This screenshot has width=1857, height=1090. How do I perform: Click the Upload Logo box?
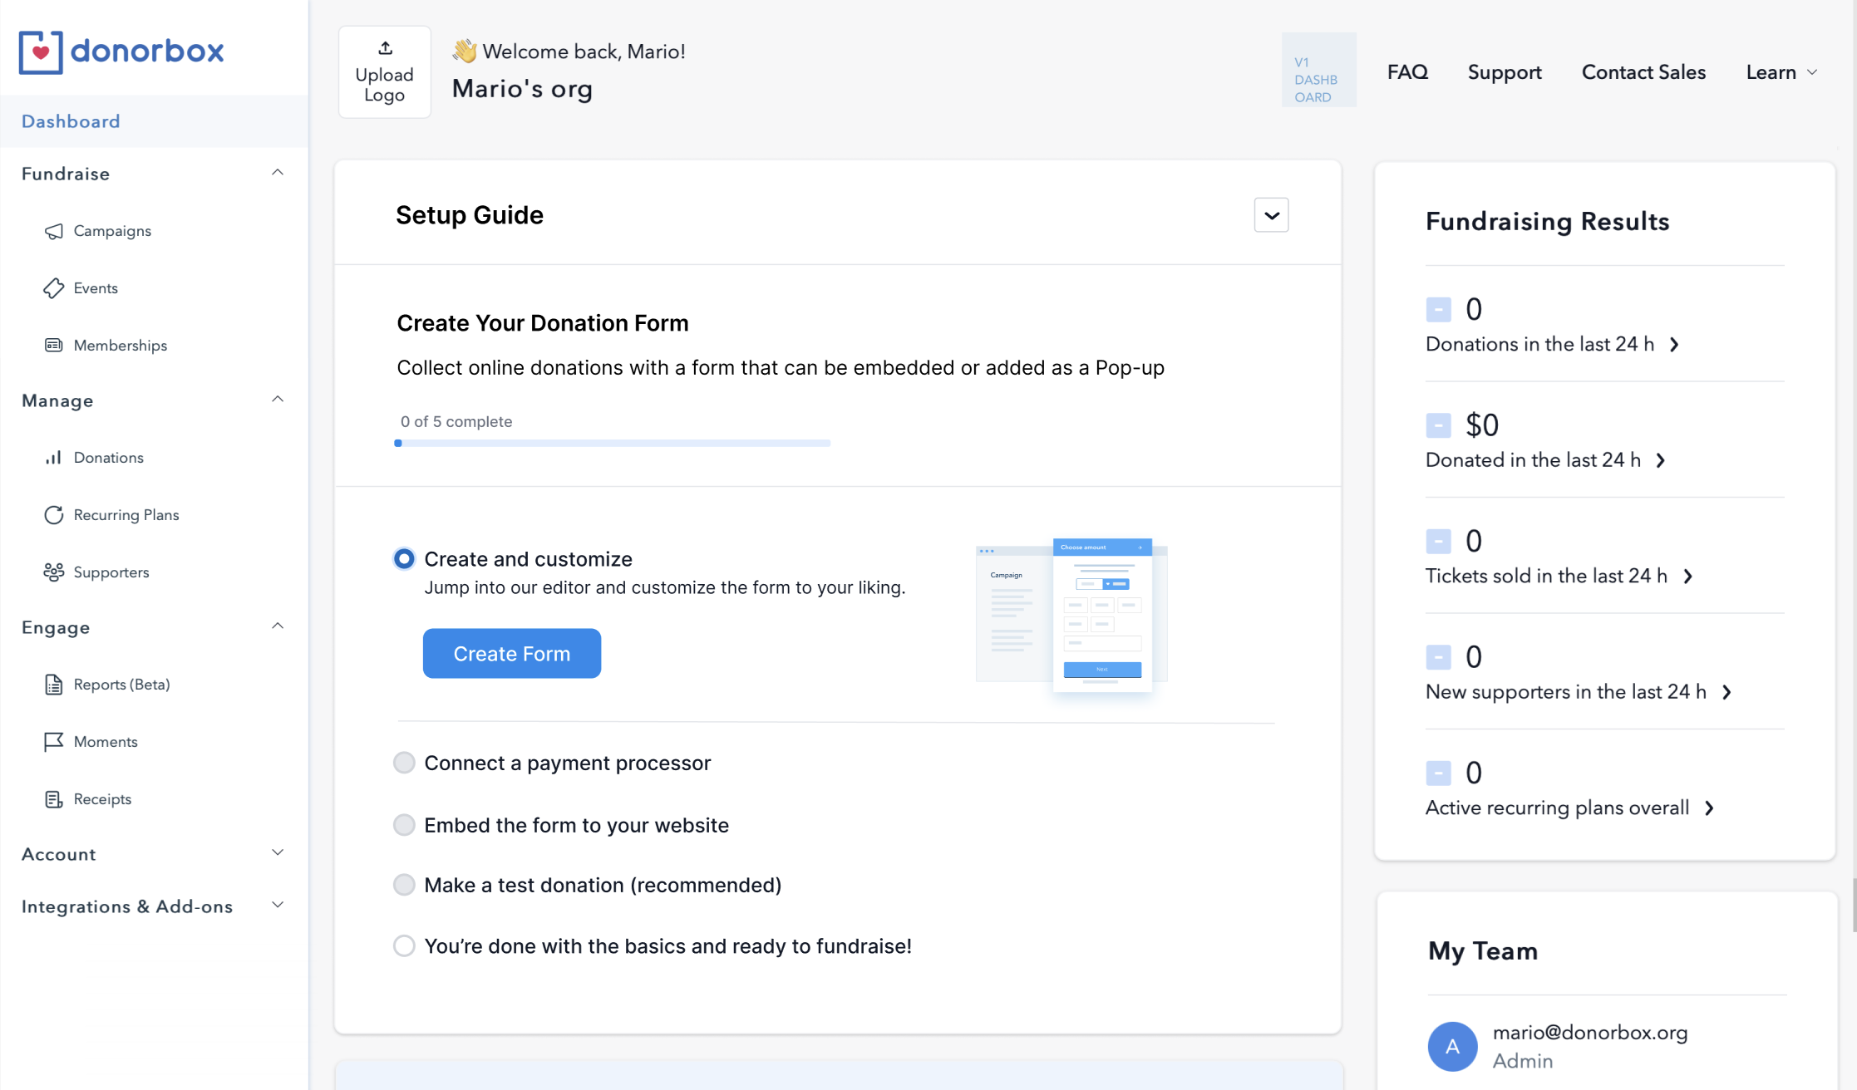tap(385, 72)
